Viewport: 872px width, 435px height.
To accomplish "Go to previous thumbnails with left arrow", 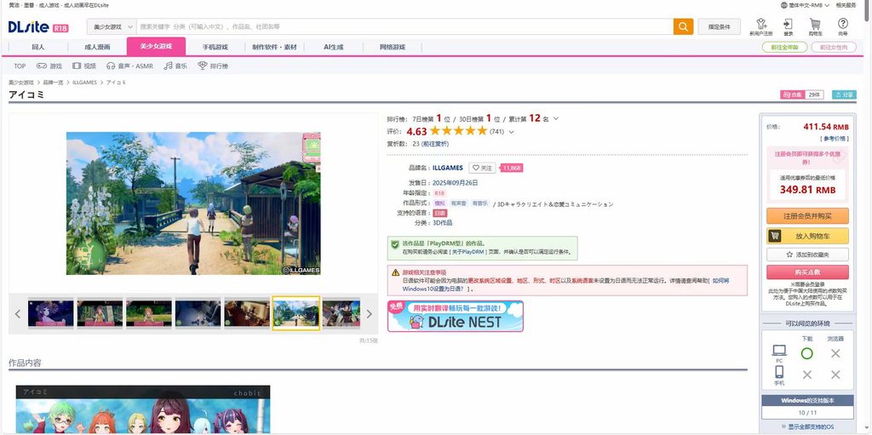I will point(18,314).
